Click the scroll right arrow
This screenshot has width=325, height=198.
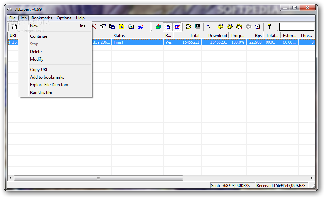(x=312, y=178)
